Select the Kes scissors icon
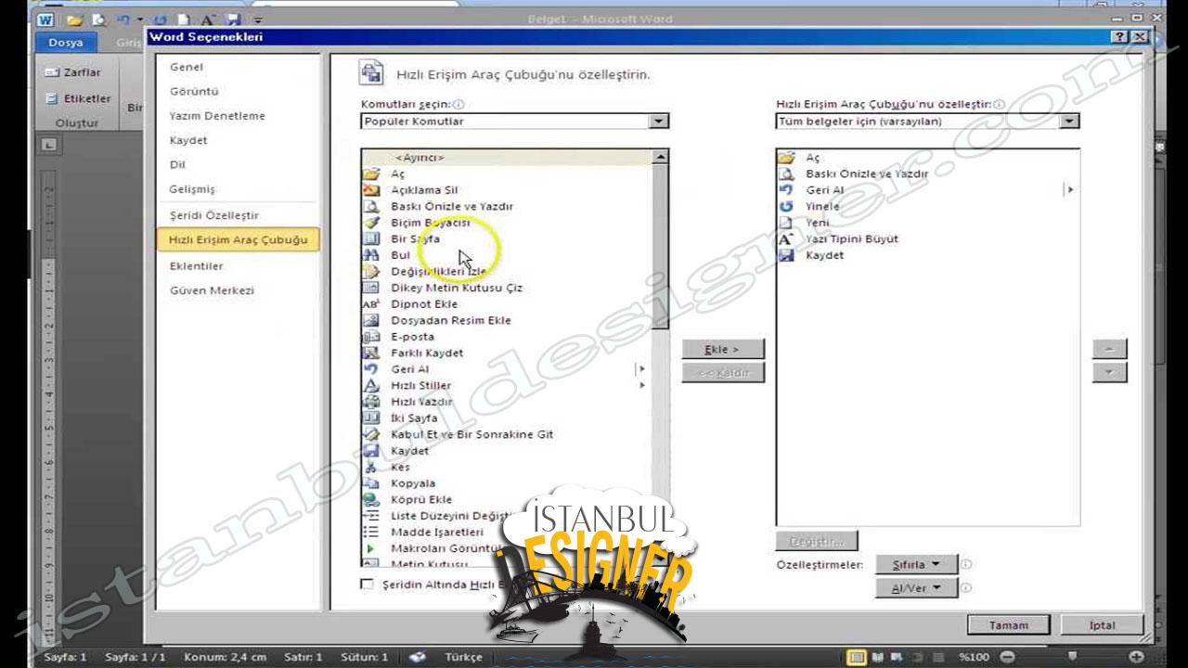Viewport: 1188px width, 668px height. click(371, 467)
